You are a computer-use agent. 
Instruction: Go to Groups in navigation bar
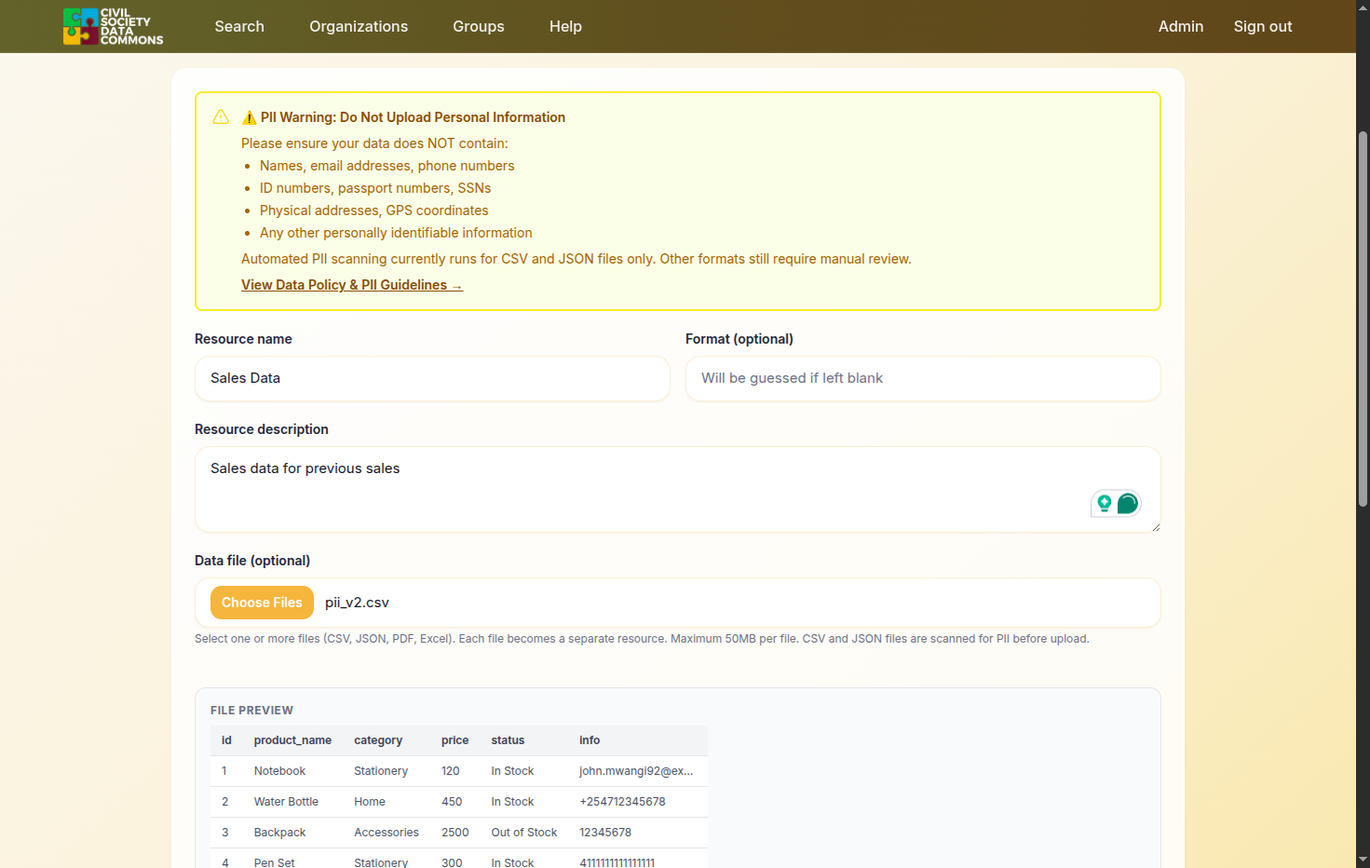point(479,26)
